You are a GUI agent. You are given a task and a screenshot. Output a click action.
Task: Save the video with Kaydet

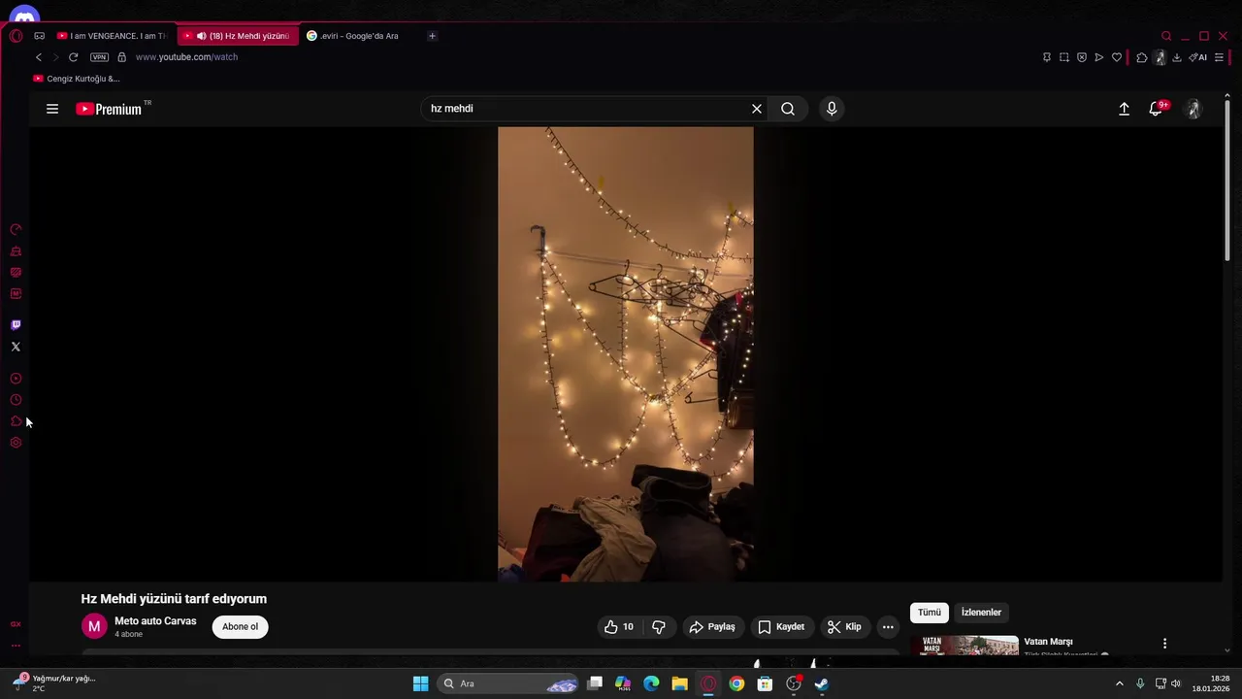781,627
